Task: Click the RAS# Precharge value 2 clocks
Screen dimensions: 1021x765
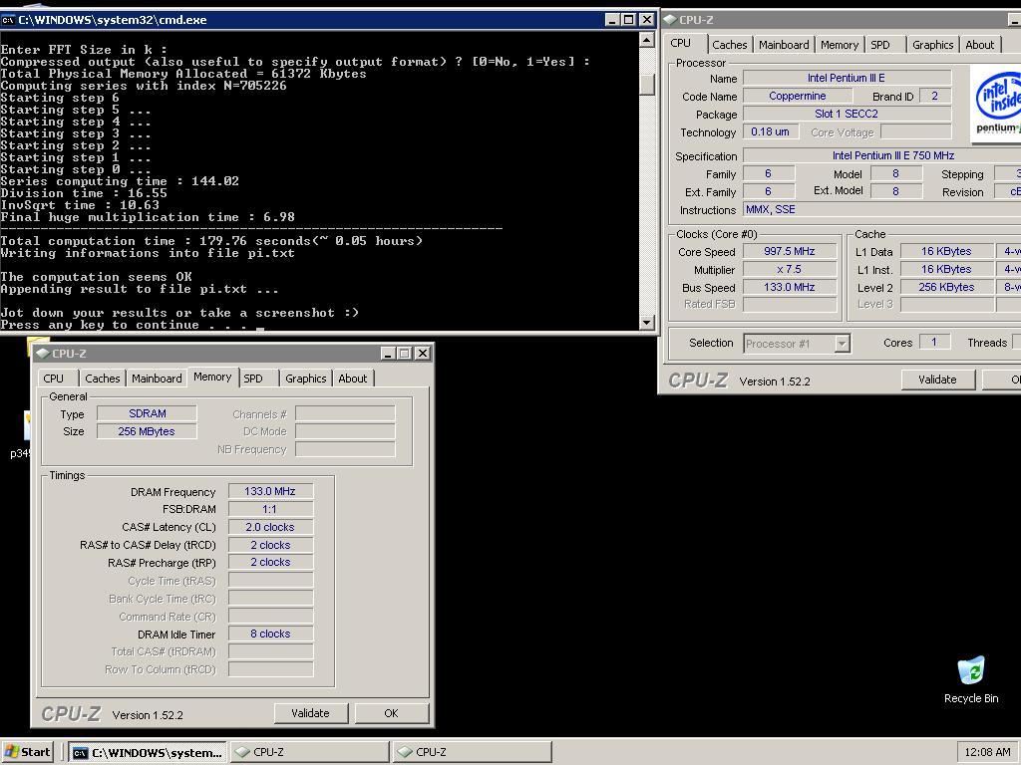Action: click(x=270, y=563)
